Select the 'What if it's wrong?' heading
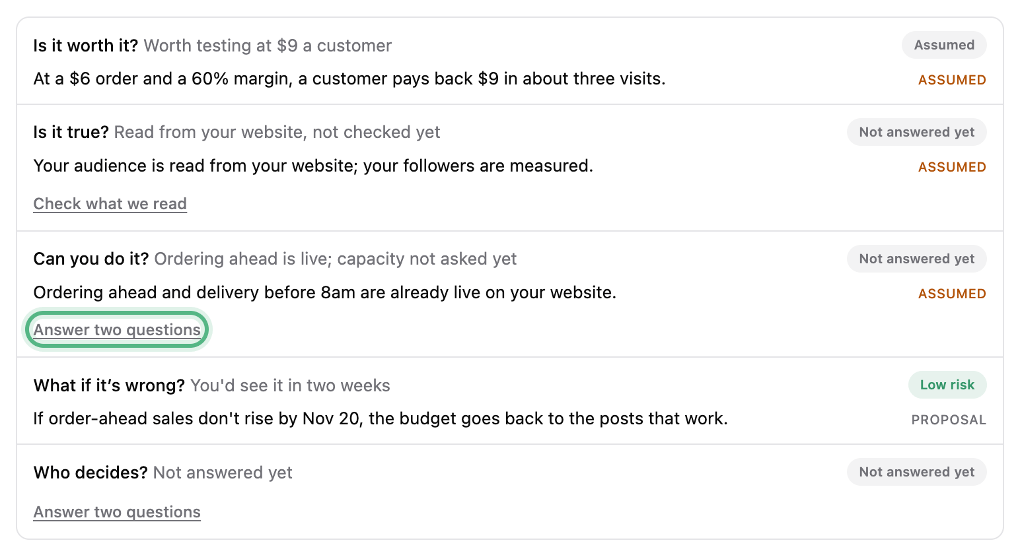Viewport: 1020px width, 557px height. pos(109,385)
